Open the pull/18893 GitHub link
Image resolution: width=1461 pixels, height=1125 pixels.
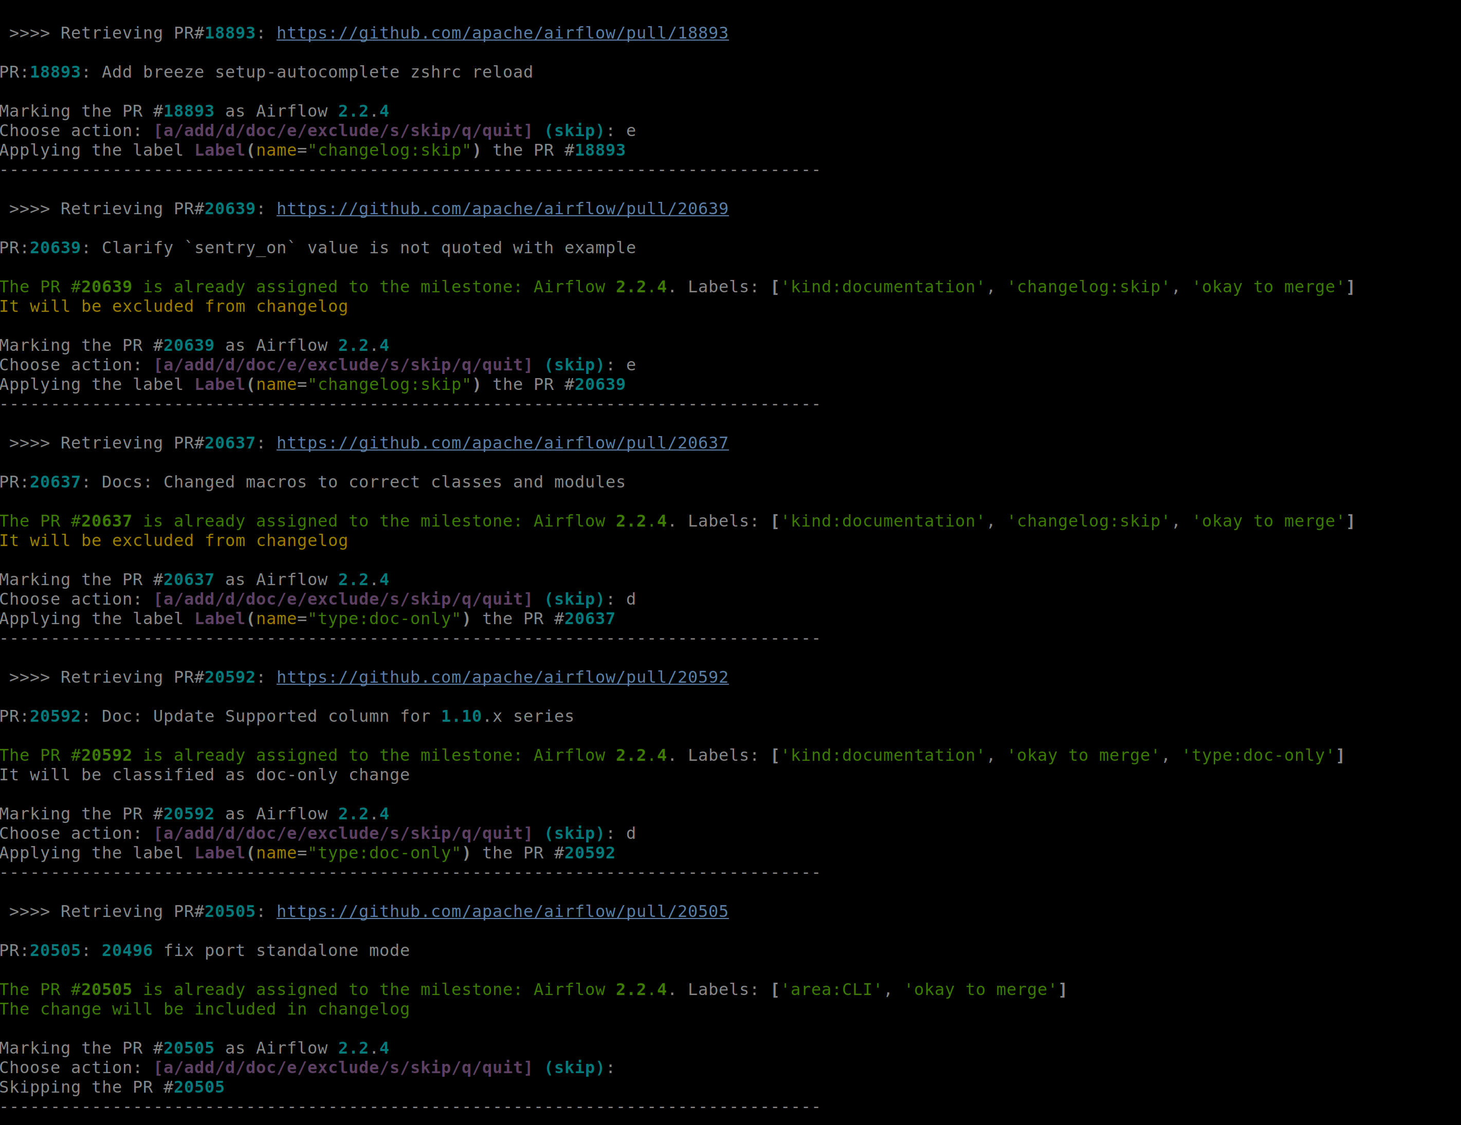click(502, 33)
